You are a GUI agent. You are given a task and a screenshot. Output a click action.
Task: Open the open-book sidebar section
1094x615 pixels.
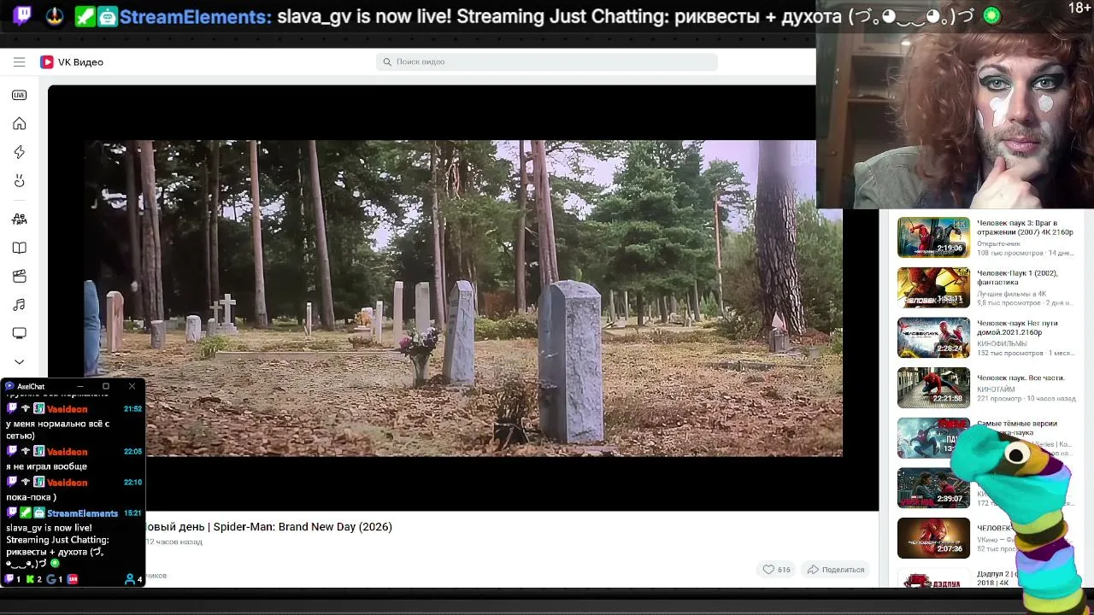19,248
